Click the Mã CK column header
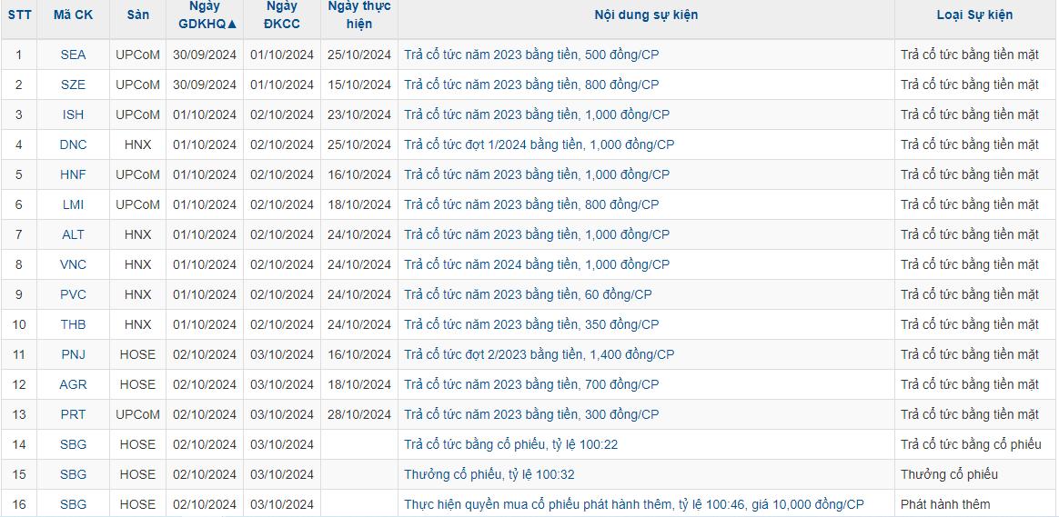The image size is (1059, 517). (73, 15)
